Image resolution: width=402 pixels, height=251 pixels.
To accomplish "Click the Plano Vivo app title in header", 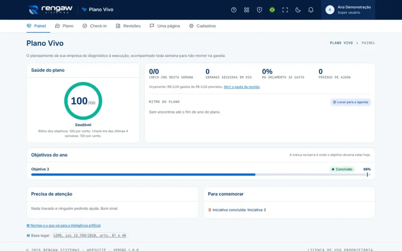I will (x=98, y=9).
